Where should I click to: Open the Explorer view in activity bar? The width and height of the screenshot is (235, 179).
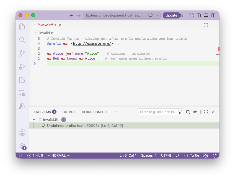[x=22, y=27]
